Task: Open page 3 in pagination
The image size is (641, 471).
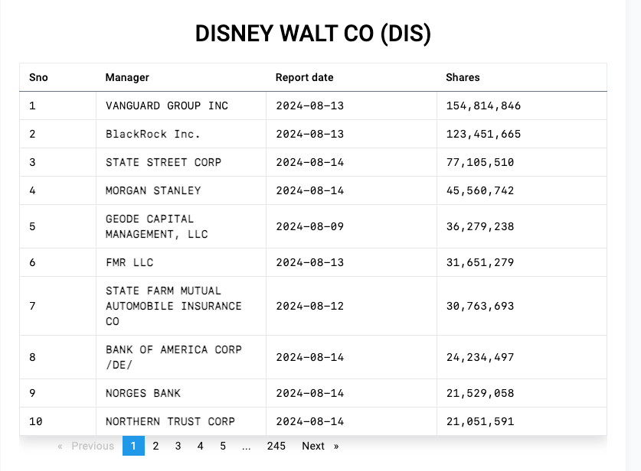Action: tap(178, 446)
